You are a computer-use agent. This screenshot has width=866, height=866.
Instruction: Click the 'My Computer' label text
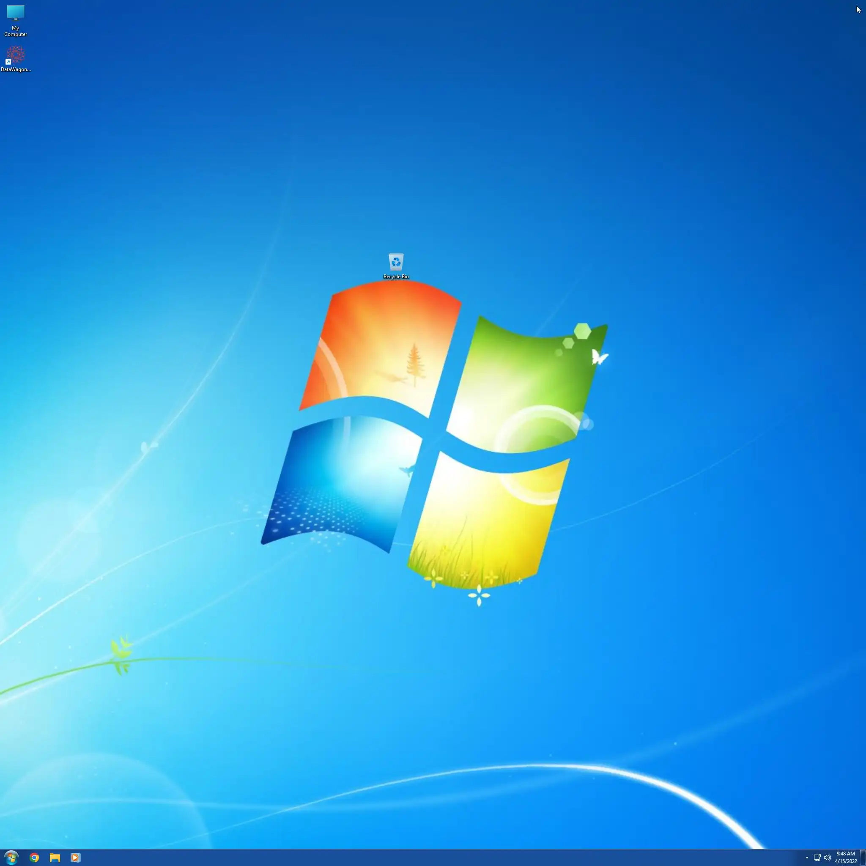click(x=15, y=31)
